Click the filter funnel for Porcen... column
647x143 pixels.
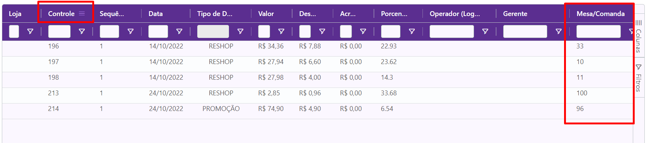pos(412,31)
